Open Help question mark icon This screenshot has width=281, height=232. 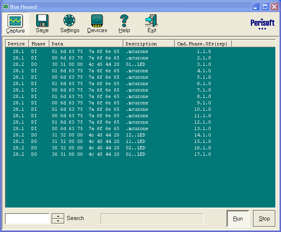124,21
